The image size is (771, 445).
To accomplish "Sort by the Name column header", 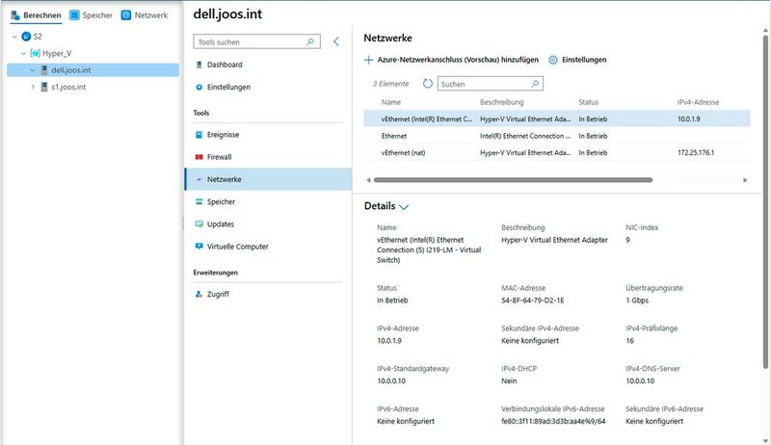I will pyautogui.click(x=391, y=102).
